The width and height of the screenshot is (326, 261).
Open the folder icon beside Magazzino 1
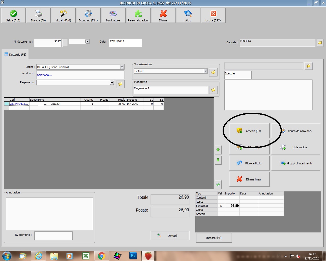pos(213,90)
